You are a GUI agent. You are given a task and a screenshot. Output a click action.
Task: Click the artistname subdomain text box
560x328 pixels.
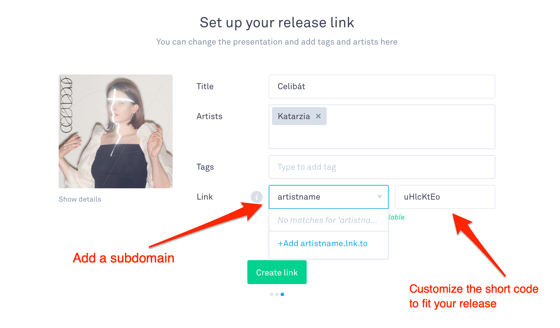click(x=323, y=197)
